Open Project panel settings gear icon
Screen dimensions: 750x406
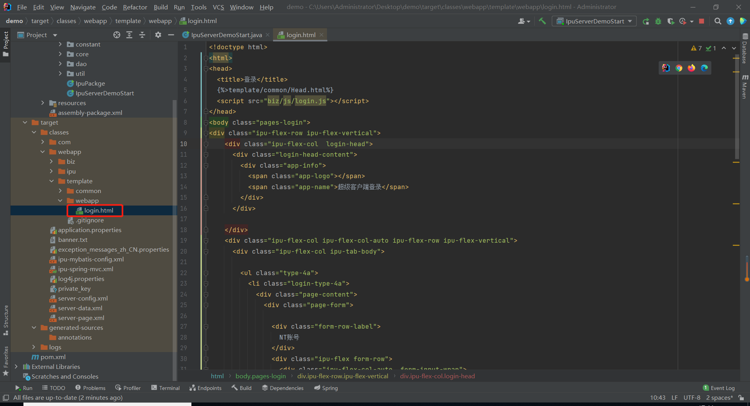(x=158, y=35)
